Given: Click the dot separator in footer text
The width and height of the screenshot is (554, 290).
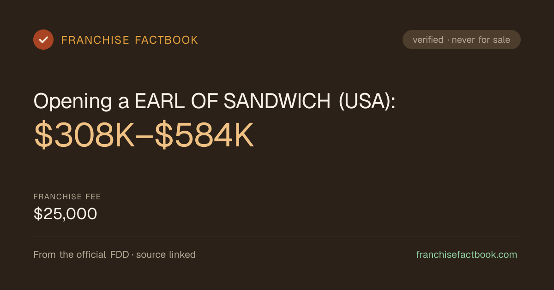Looking at the screenshot, I should click(132, 255).
